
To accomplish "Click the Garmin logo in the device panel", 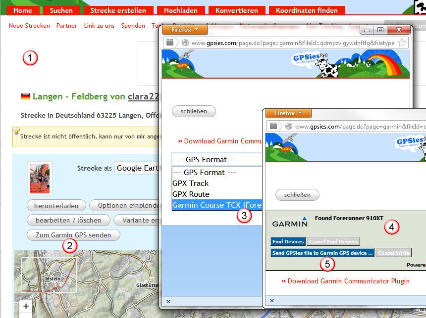I will [290, 223].
